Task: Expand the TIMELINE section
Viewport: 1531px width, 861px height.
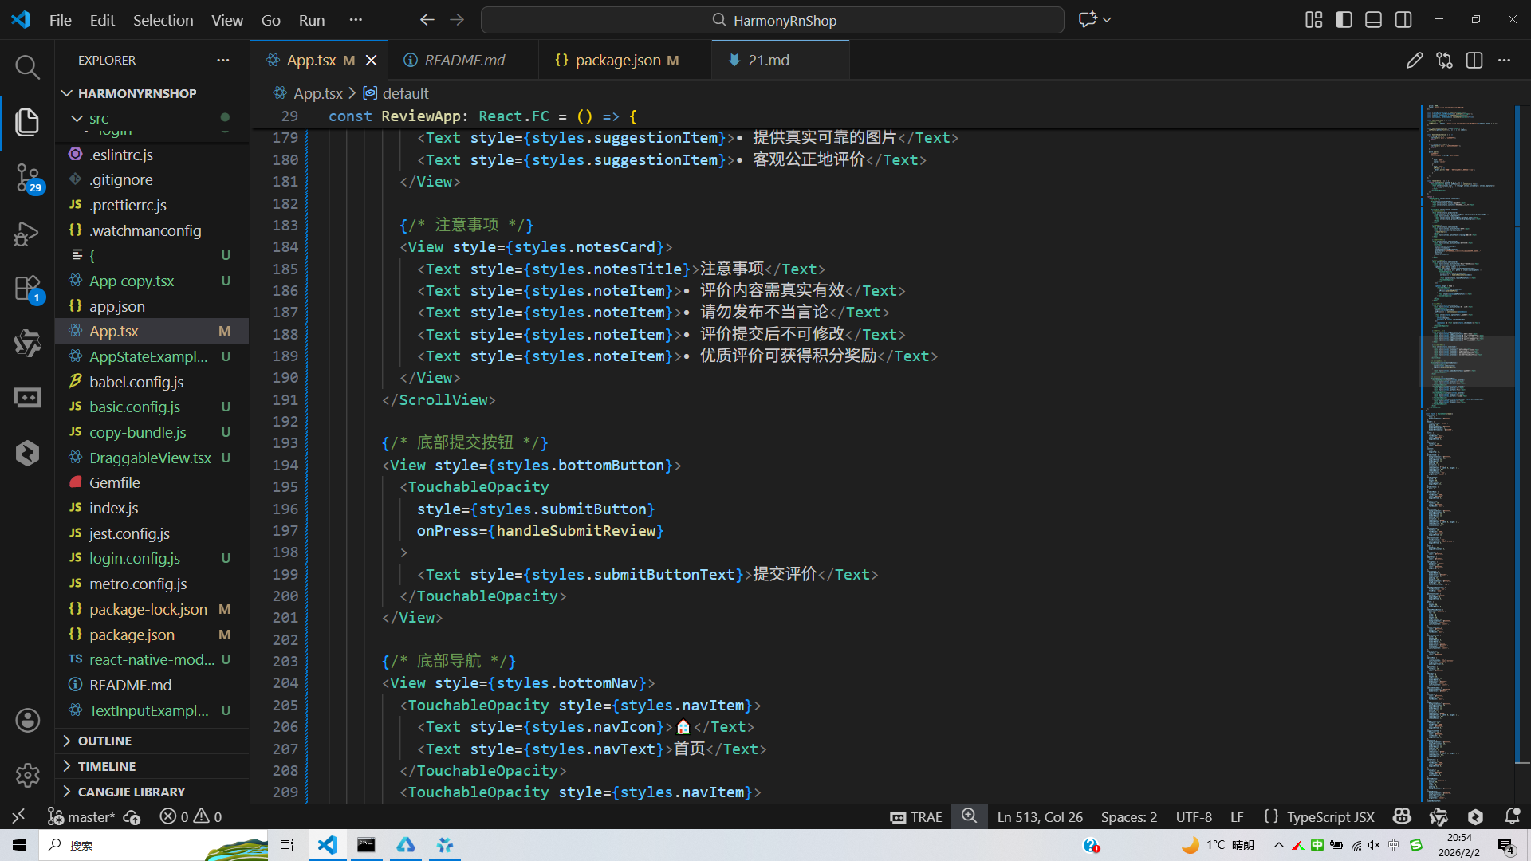Action: click(x=106, y=766)
